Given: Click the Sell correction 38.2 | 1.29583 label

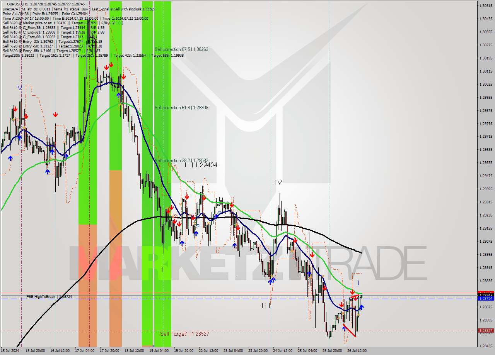Looking at the screenshot, I should (x=181, y=161).
